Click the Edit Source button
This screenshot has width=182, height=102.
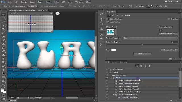tap(142, 54)
